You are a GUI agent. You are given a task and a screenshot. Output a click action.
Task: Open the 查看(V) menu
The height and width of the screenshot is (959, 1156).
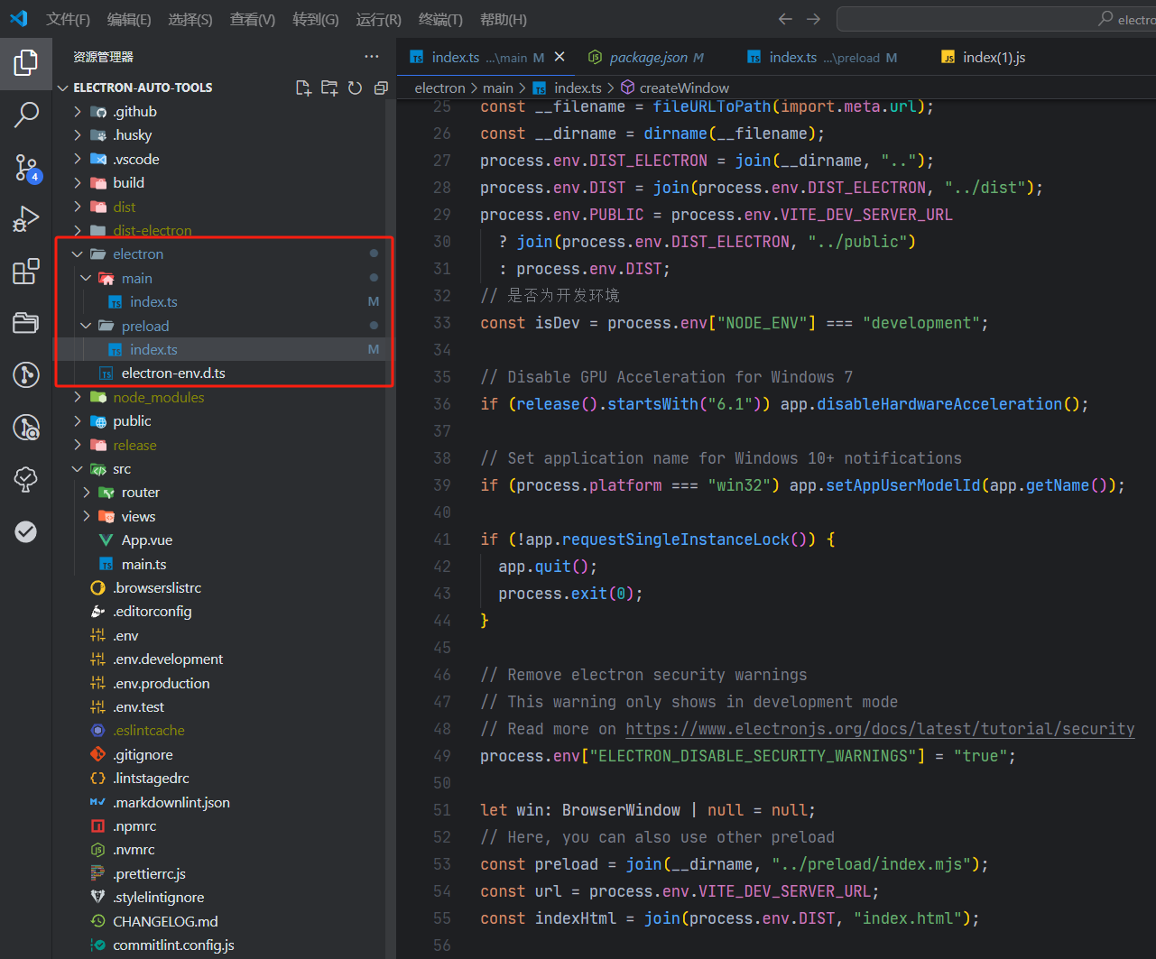[x=253, y=19]
